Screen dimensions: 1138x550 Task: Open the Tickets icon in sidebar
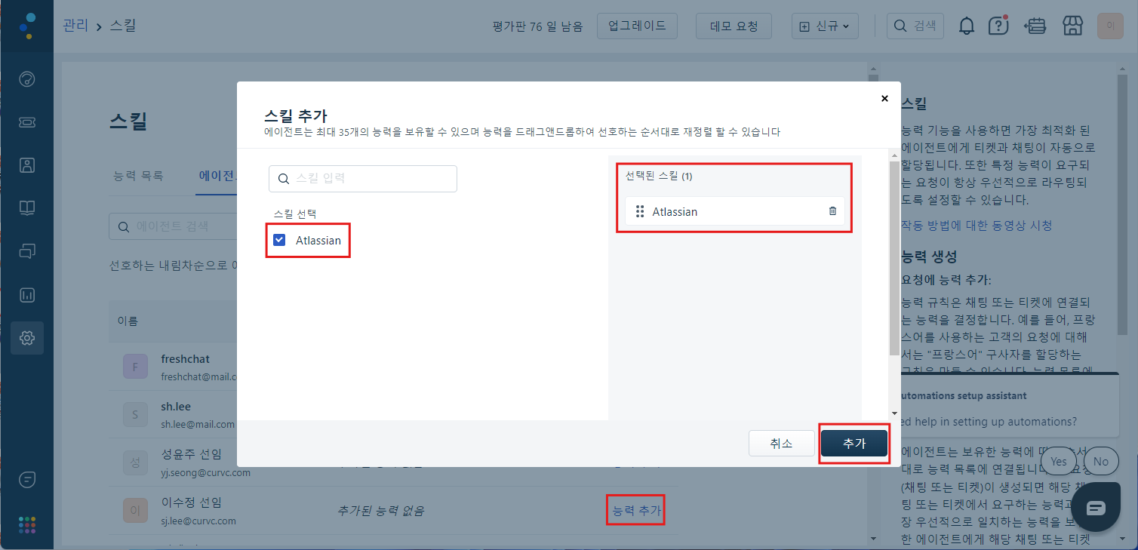click(27, 122)
